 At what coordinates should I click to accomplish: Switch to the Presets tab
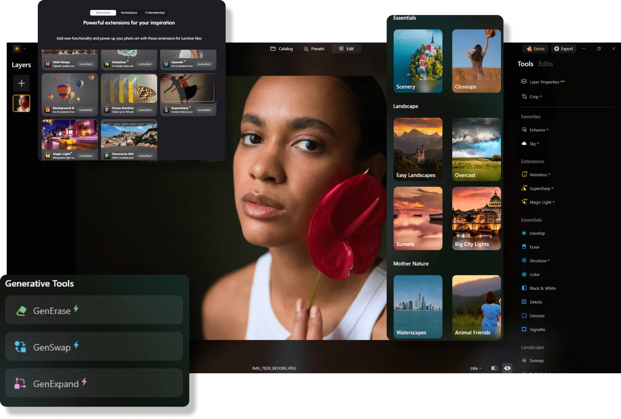(x=314, y=49)
